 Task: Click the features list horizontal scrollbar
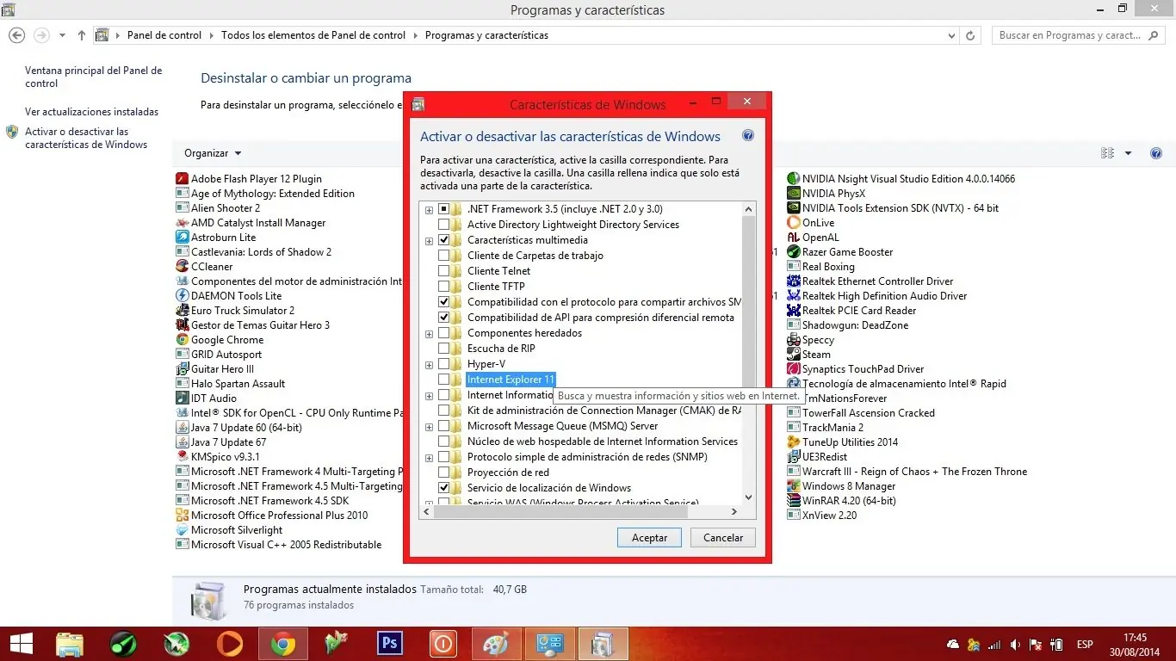(581, 511)
